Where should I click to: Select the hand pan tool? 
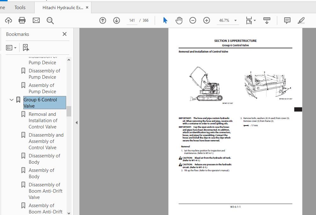pos(179,20)
